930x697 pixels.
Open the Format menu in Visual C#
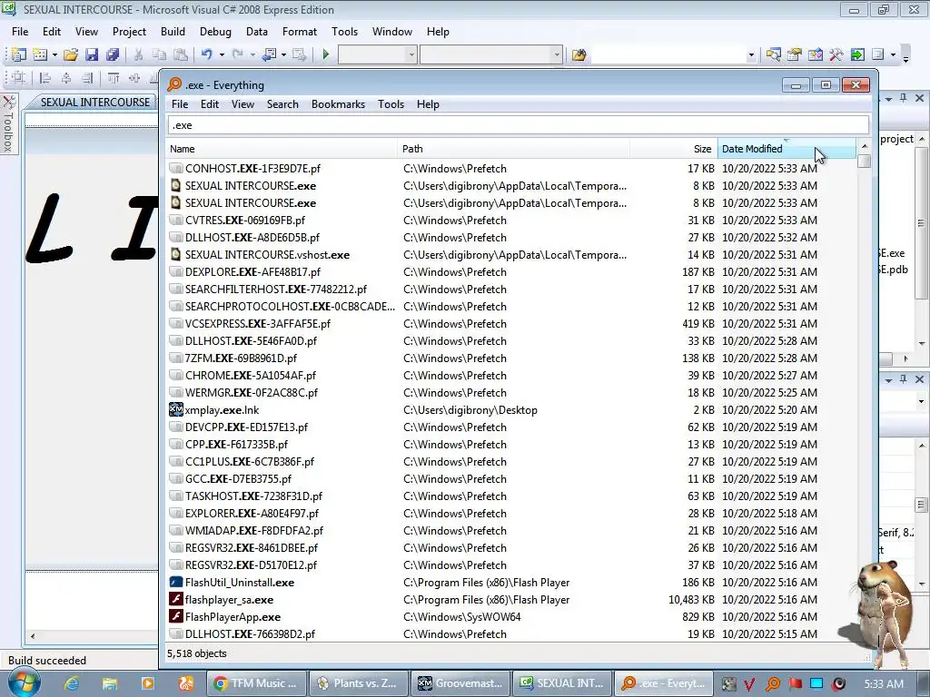300,32
